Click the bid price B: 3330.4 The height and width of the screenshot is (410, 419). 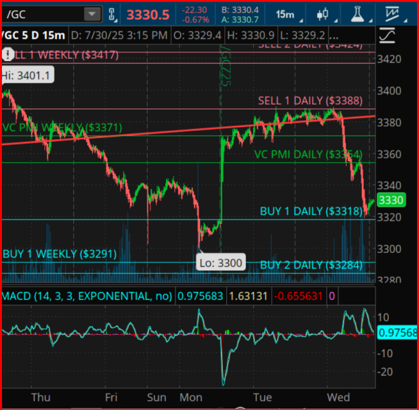point(240,10)
